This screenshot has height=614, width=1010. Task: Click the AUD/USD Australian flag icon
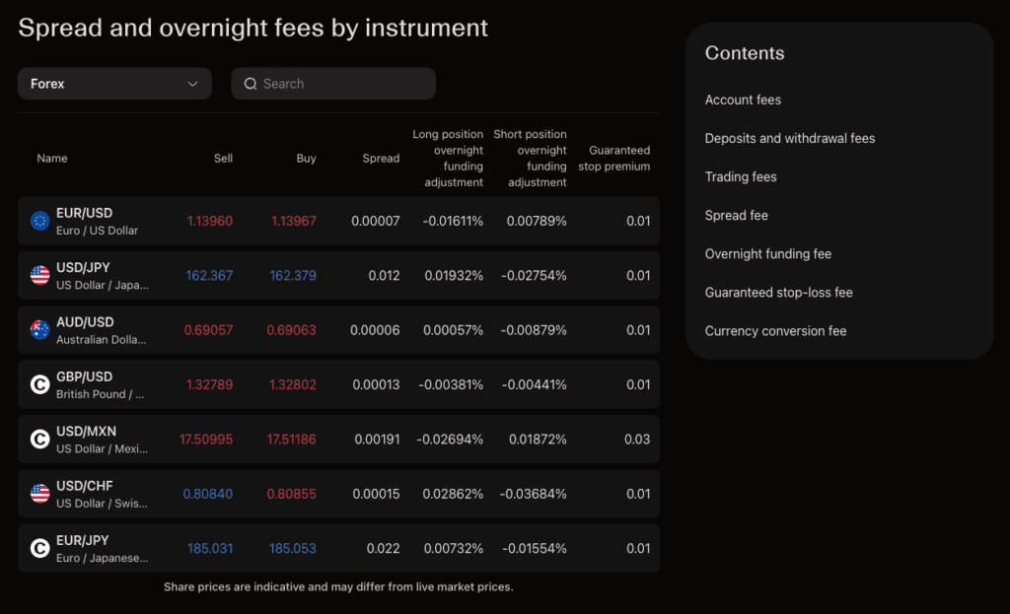pyautogui.click(x=39, y=330)
